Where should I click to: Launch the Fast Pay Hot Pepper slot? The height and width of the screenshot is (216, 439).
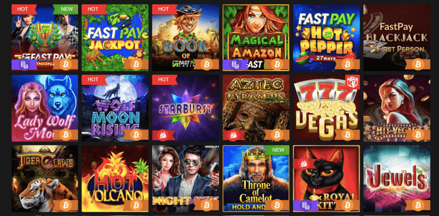(x=326, y=37)
